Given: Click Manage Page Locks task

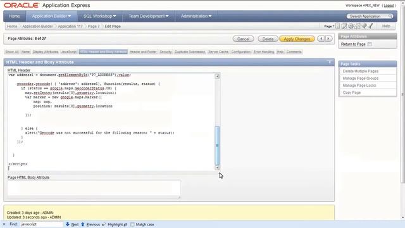Looking at the screenshot, I should point(359,85).
